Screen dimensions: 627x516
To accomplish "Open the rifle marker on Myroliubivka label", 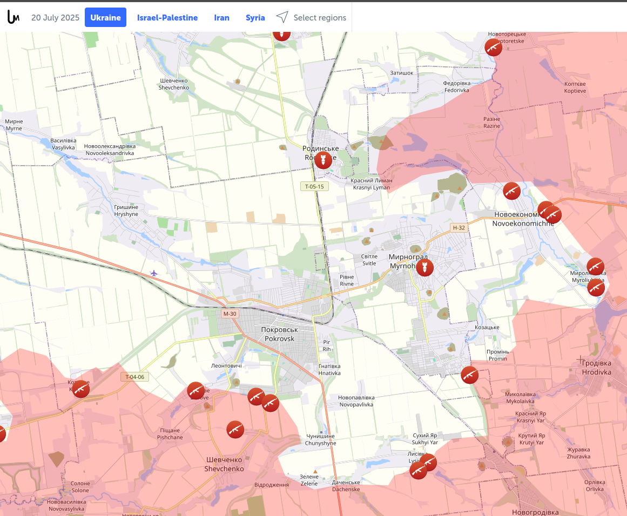I will pos(596,267).
